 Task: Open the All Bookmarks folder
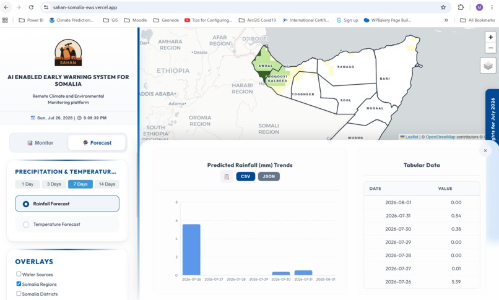(x=477, y=20)
